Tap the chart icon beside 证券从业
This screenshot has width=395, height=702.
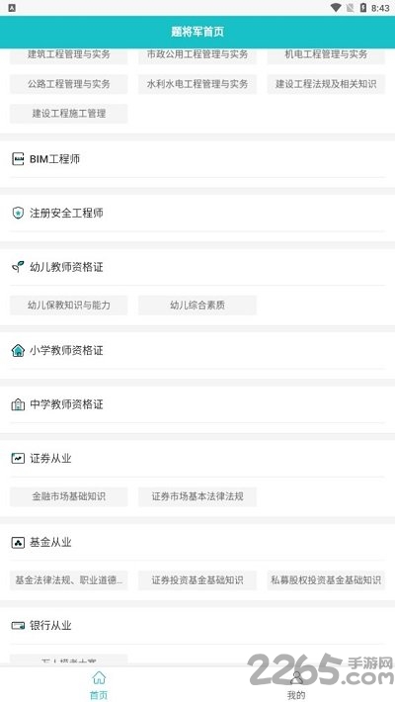(18, 459)
